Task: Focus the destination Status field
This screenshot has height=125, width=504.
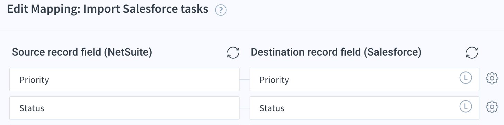Action: pos(364,108)
